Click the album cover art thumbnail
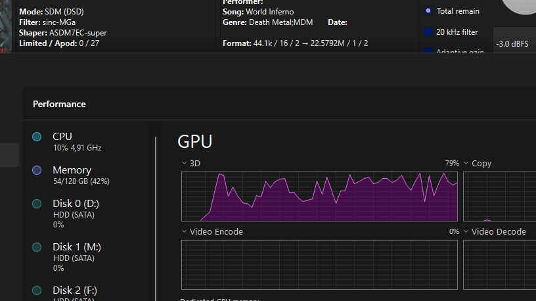Image resolution: width=536 pixels, height=301 pixels. tap(6, 26)
